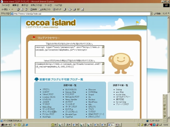Click inside the script tag text box
The height and width of the screenshot is (127, 170).
[69, 51]
